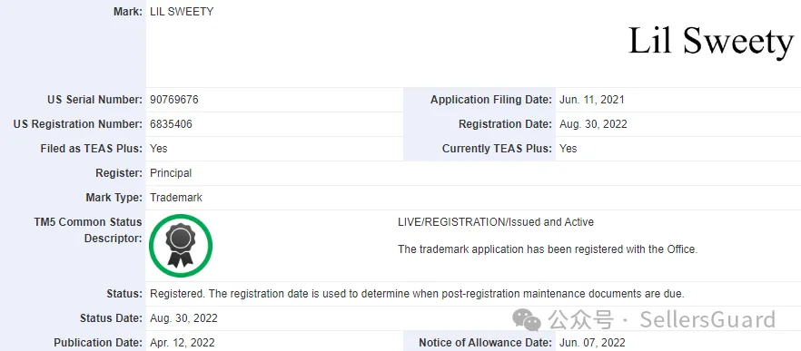Click the Notice of Allowance date Jun. 07, 2022
The width and height of the screenshot is (801, 351).
tap(592, 344)
